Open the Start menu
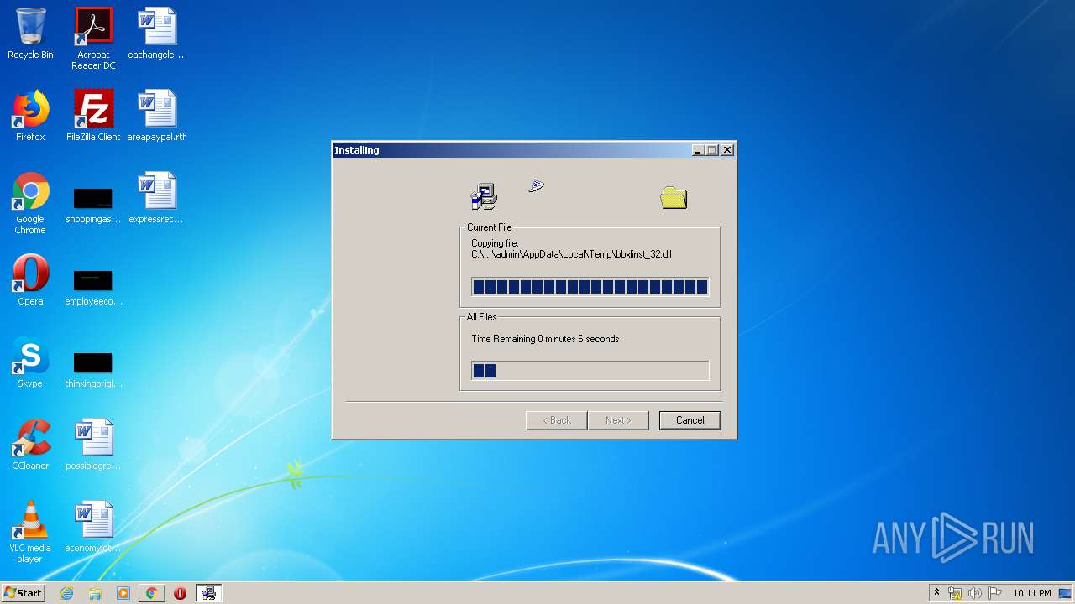This screenshot has height=604, width=1075. (x=24, y=593)
